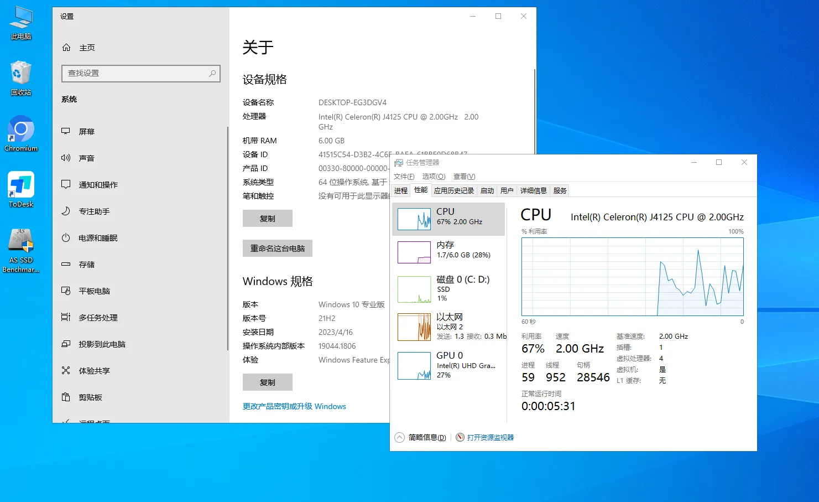
Task: Select the GPU 0 performance item
Action: click(448, 365)
